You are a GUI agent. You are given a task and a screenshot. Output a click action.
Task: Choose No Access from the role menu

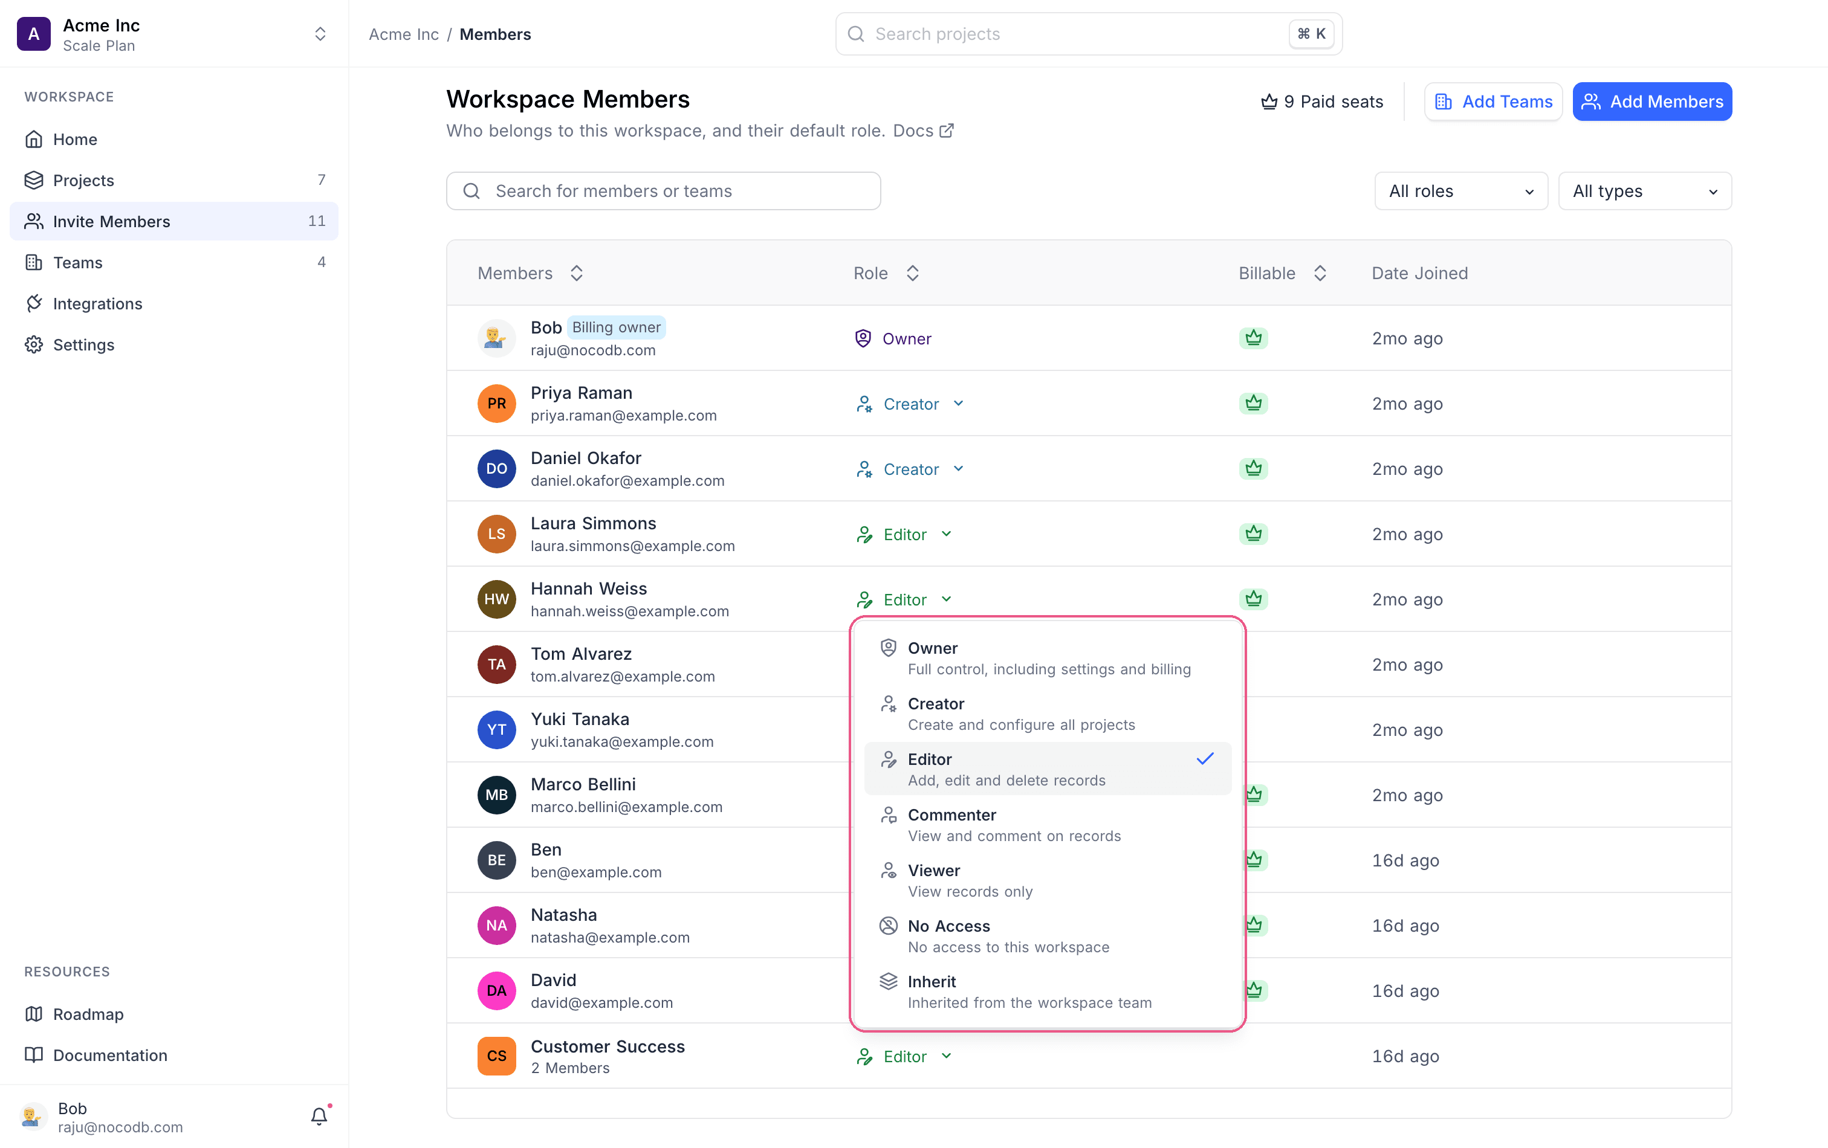[x=1048, y=935]
